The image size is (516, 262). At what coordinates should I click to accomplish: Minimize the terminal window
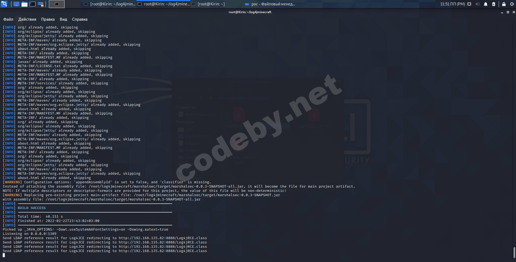pos(502,12)
